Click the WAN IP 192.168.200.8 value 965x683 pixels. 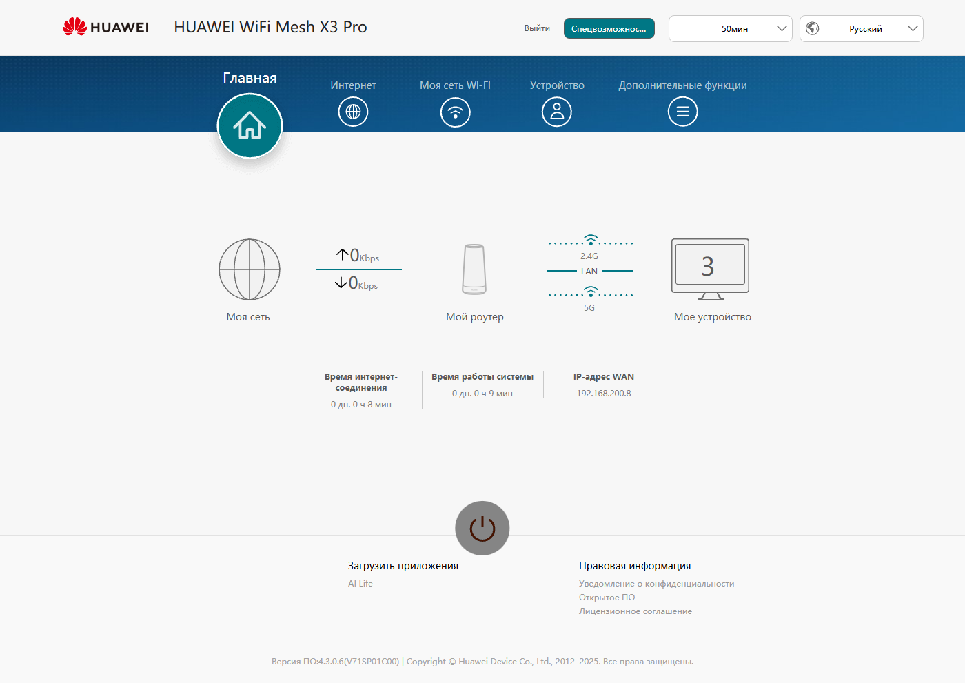(604, 394)
